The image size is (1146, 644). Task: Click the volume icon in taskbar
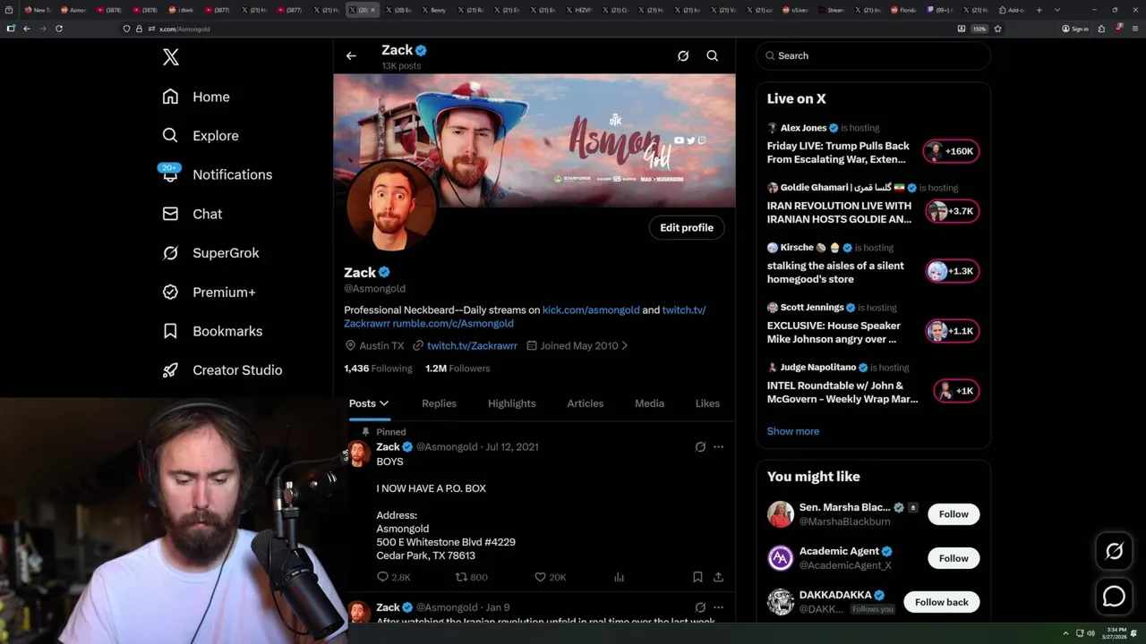pyautogui.click(x=1090, y=633)
